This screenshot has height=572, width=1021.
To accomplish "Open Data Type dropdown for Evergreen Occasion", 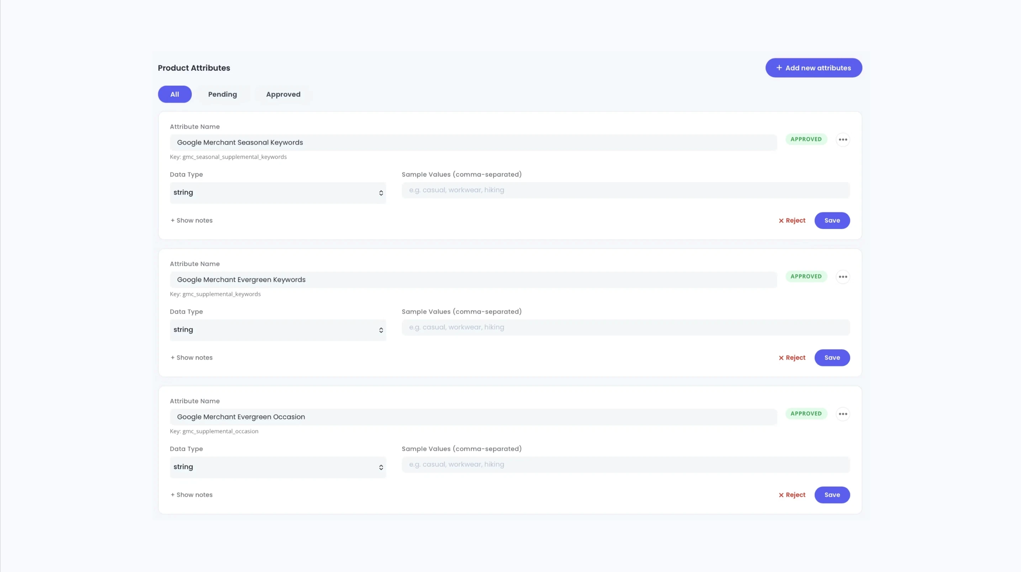I will [x=278, y=467].
